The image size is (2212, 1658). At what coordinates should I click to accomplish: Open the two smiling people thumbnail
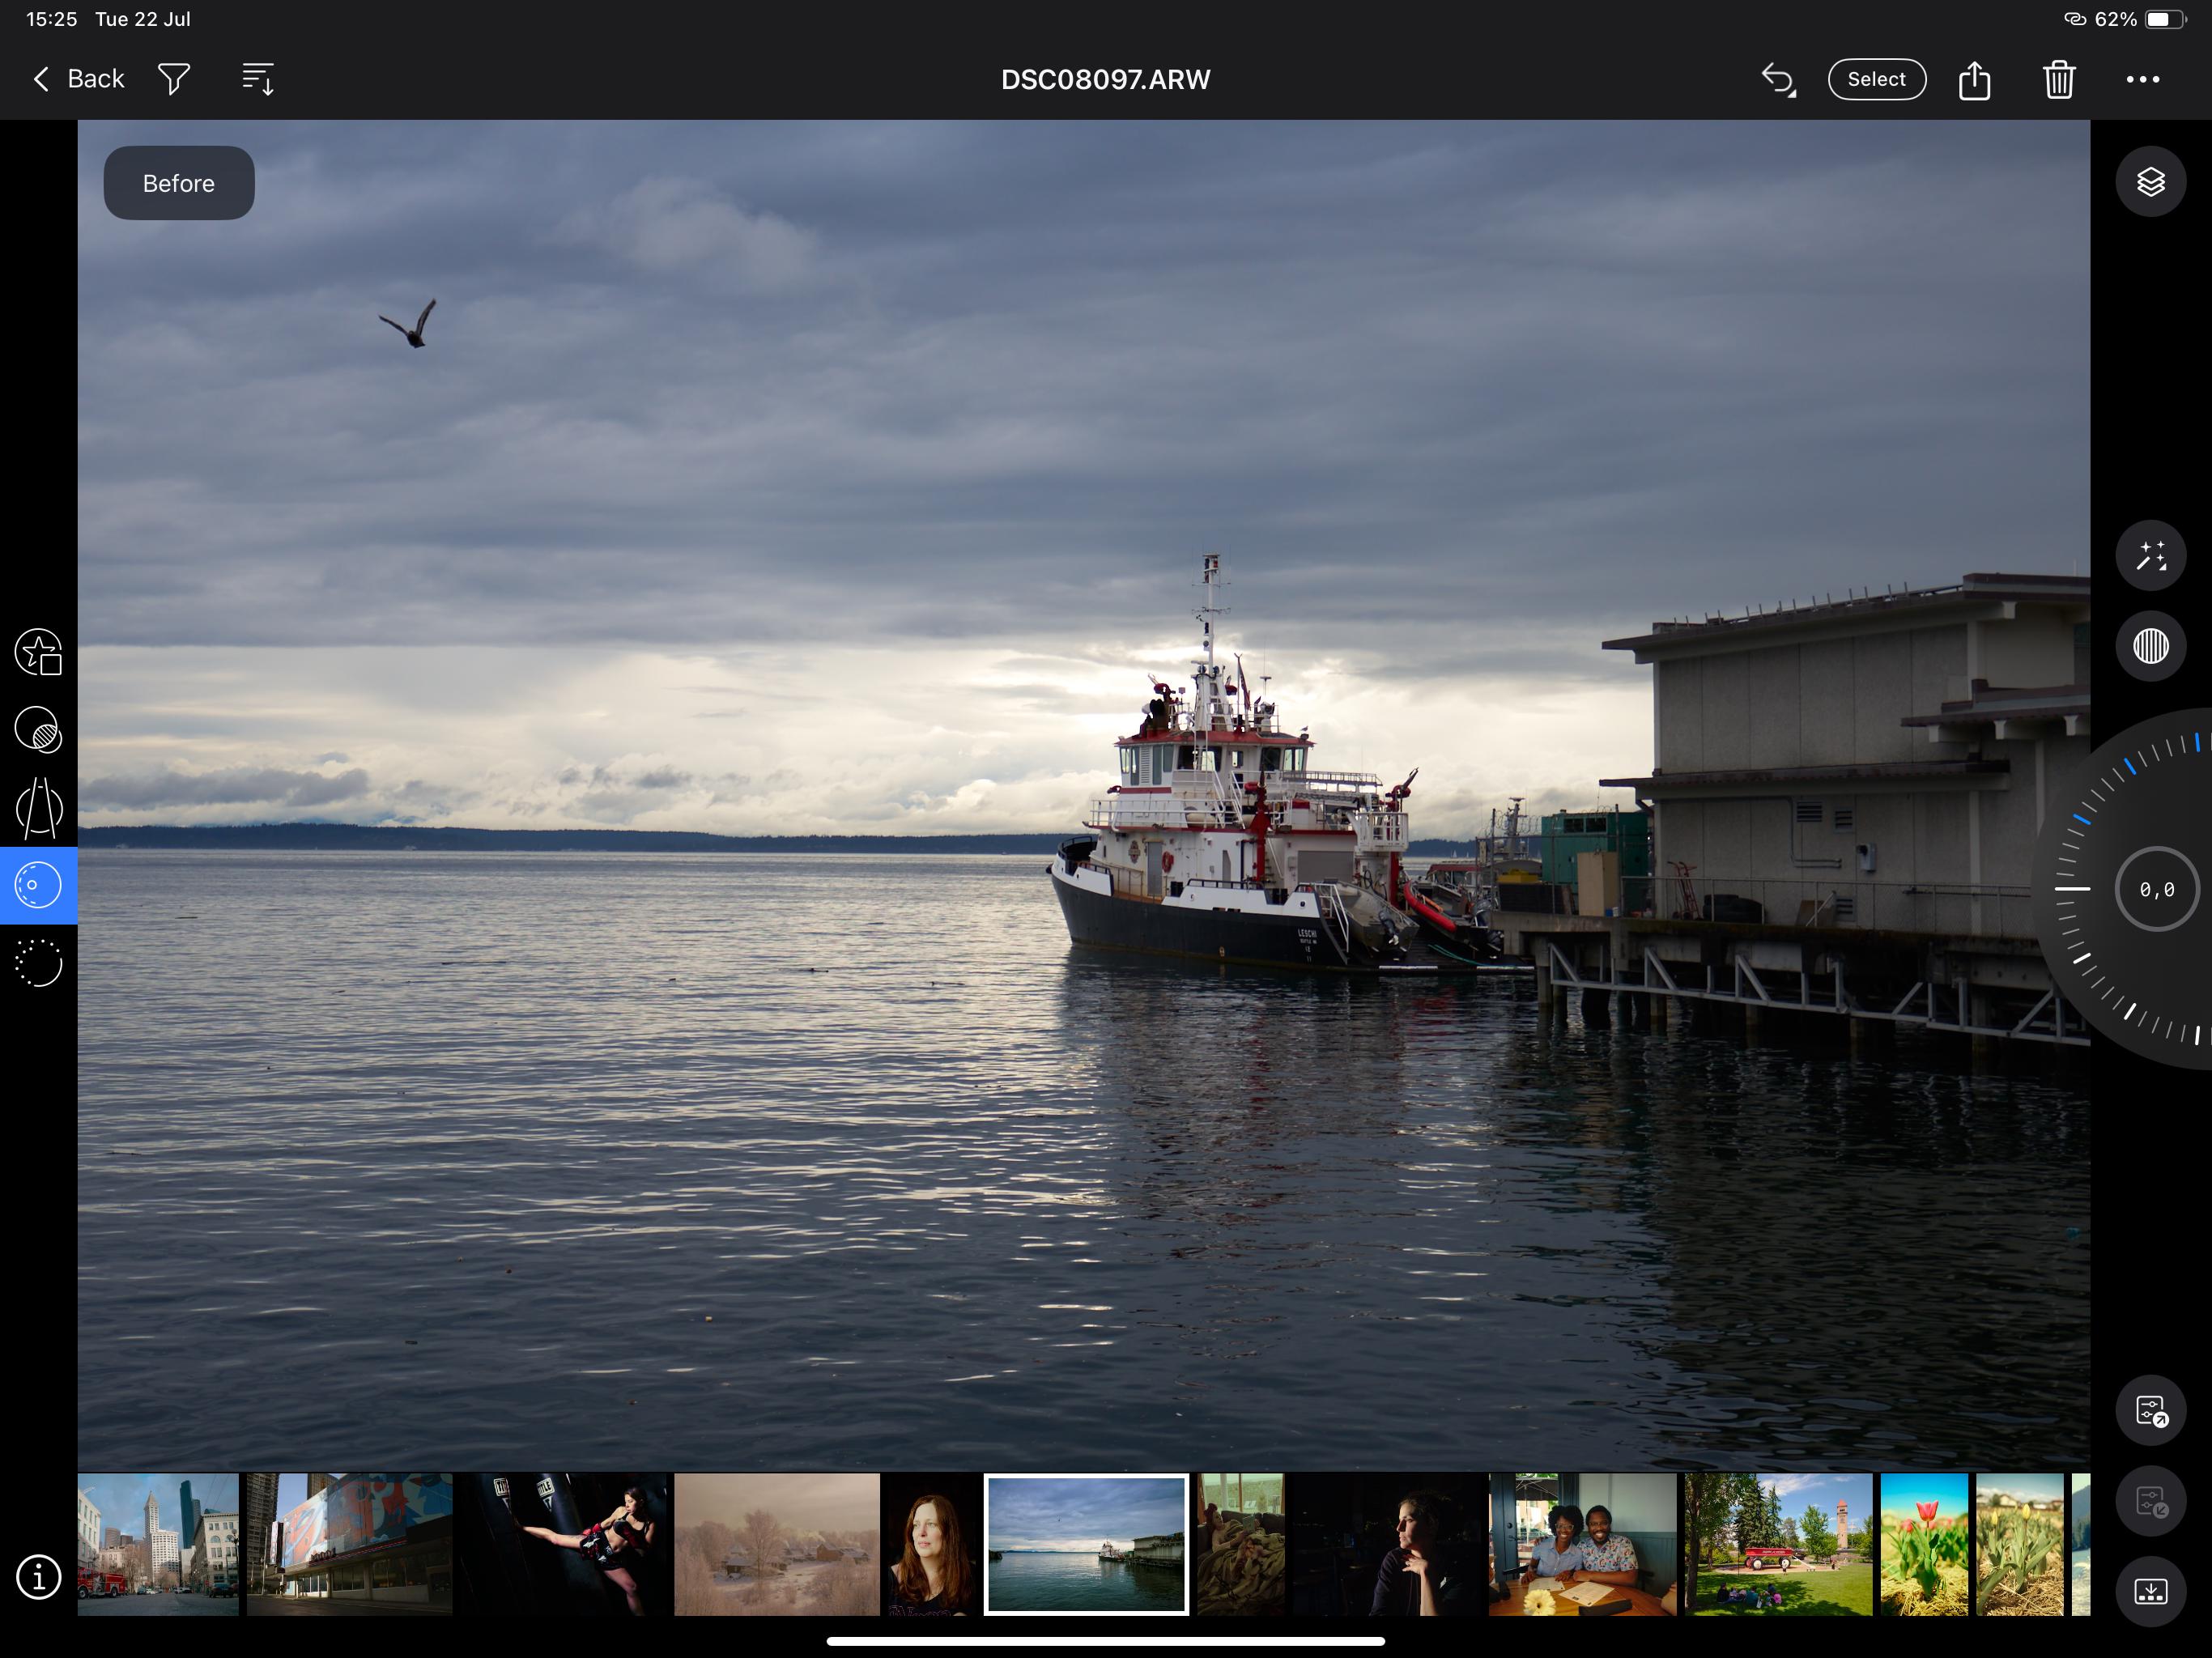pyautogui.click(x=1583, y=1544)
